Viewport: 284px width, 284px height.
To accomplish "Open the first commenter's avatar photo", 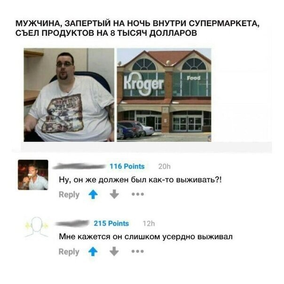I will (33, 175).
